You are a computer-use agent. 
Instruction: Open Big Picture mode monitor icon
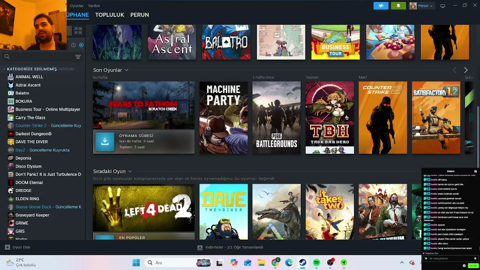442,6
